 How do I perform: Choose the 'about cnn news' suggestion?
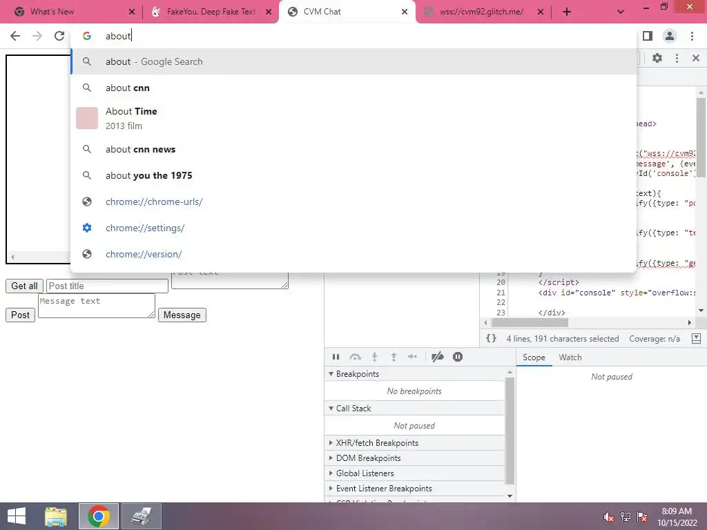coord(353,149)
